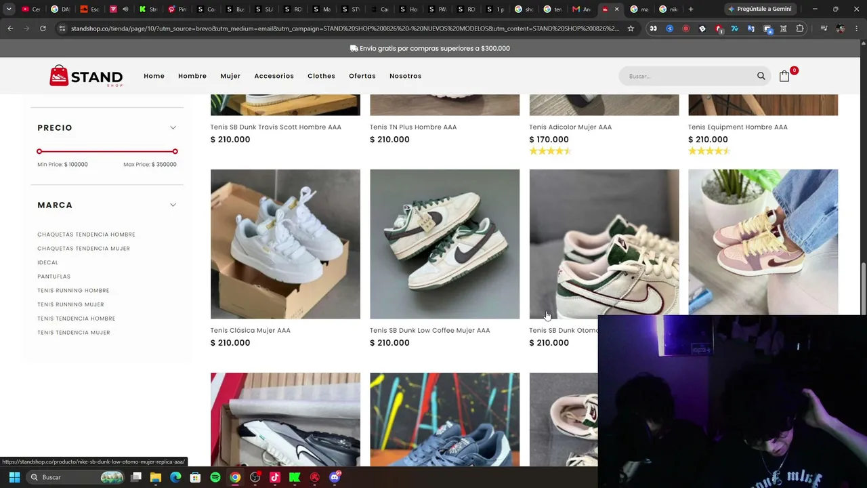Open the media controls icon in Chrome toolbar
This screenshot has height=488, width=867.
(824, 28)
